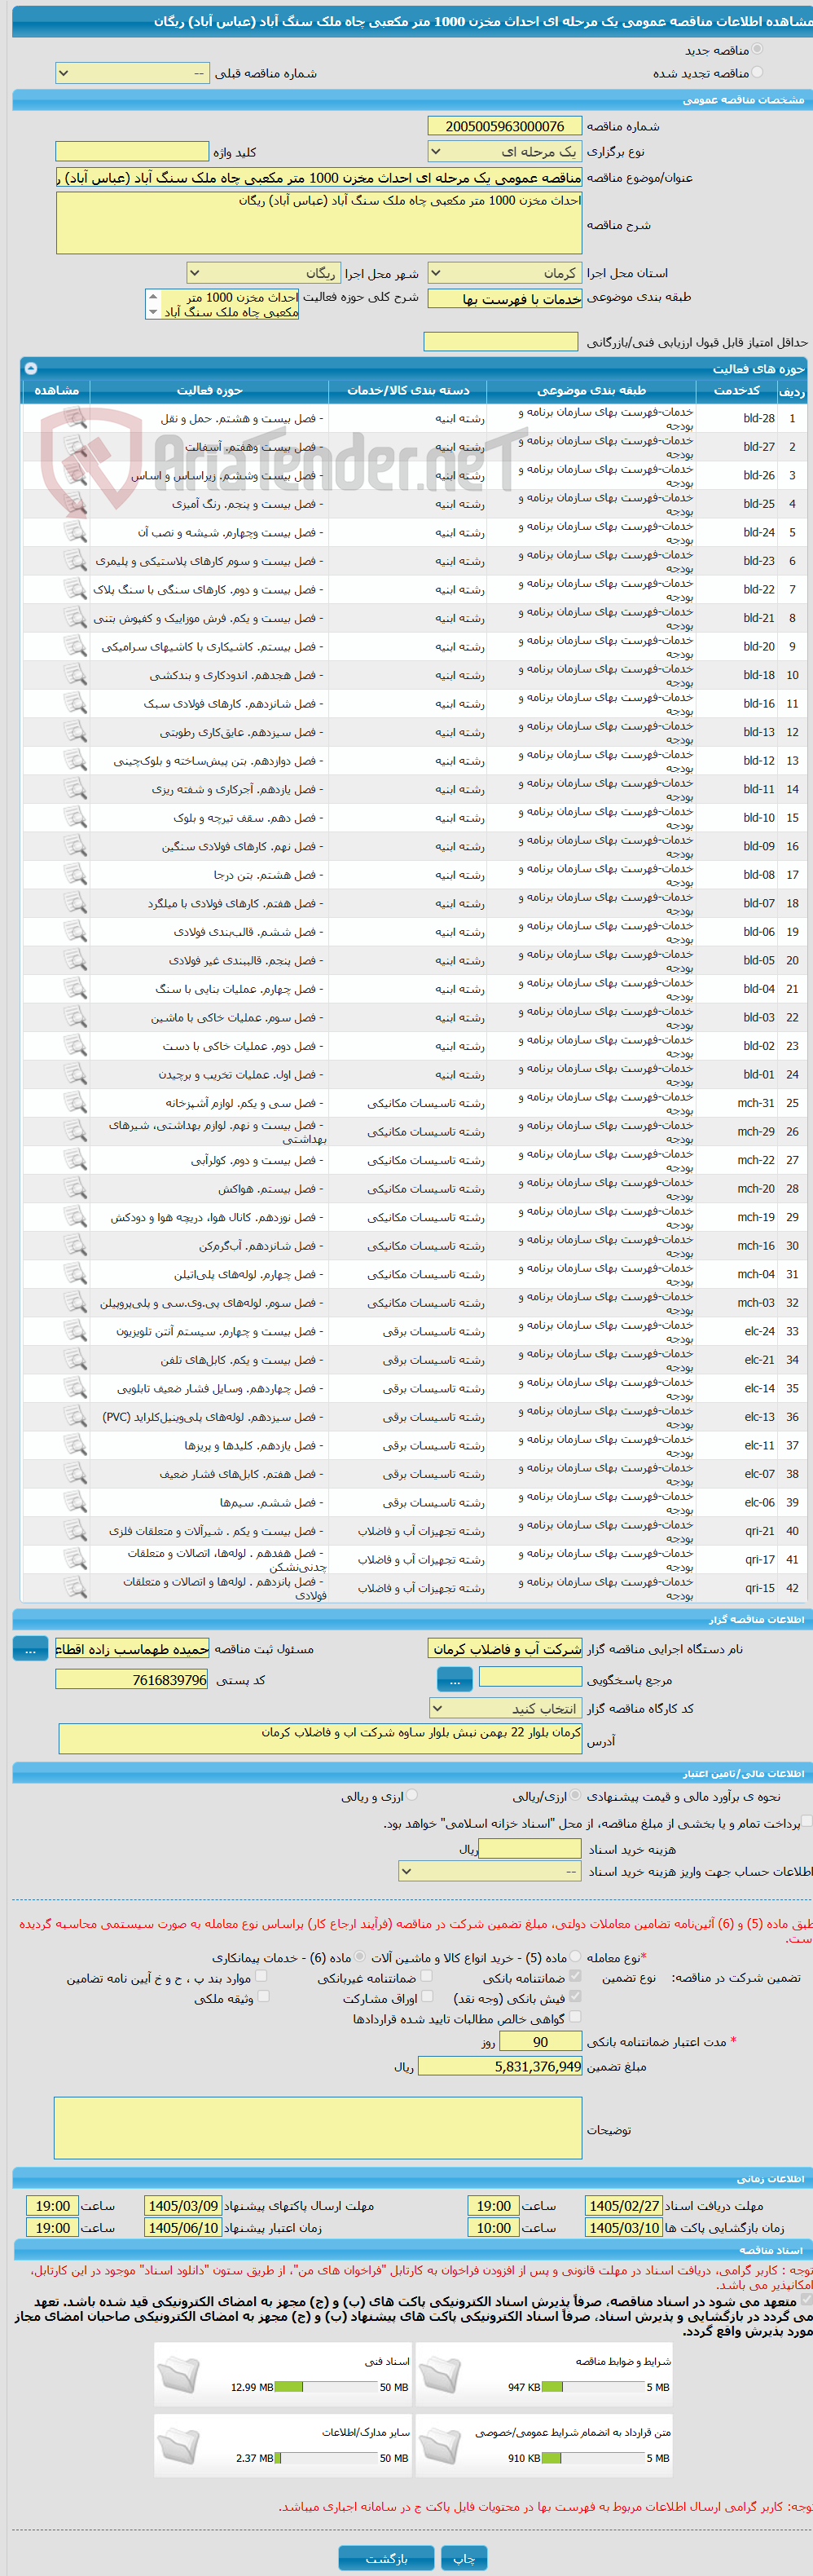Open view icon for row elc-14
The height and width of the screenshot is (2576, 813).
[x=75, y=1387]
